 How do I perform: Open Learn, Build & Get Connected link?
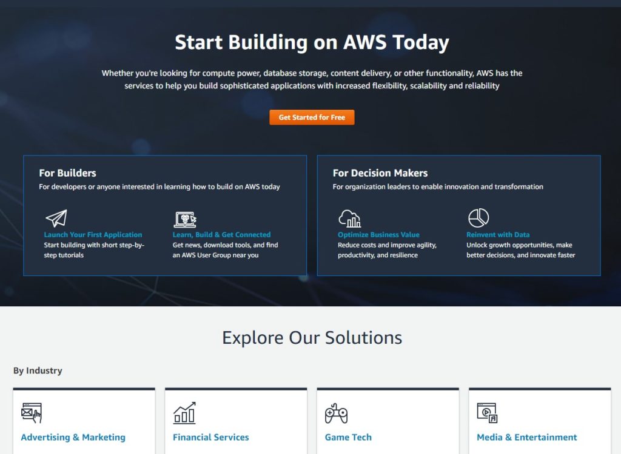(221, 234)
